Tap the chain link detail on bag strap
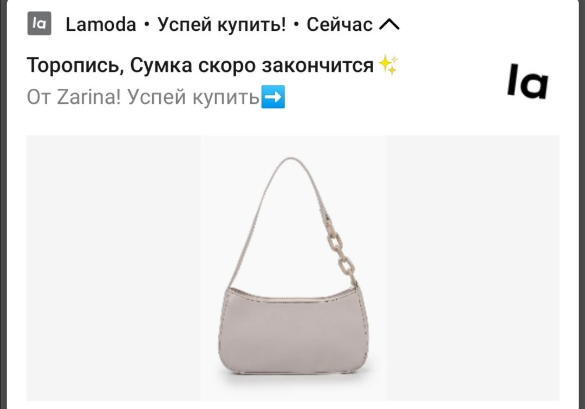The height and width of the screenshot is (409, 585). [341, 253]
